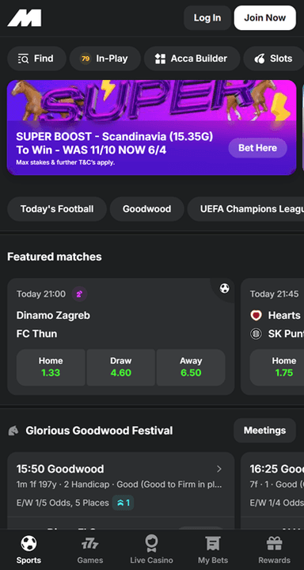Select the Sports football icon
304x570 pixels.
[28, 544]
